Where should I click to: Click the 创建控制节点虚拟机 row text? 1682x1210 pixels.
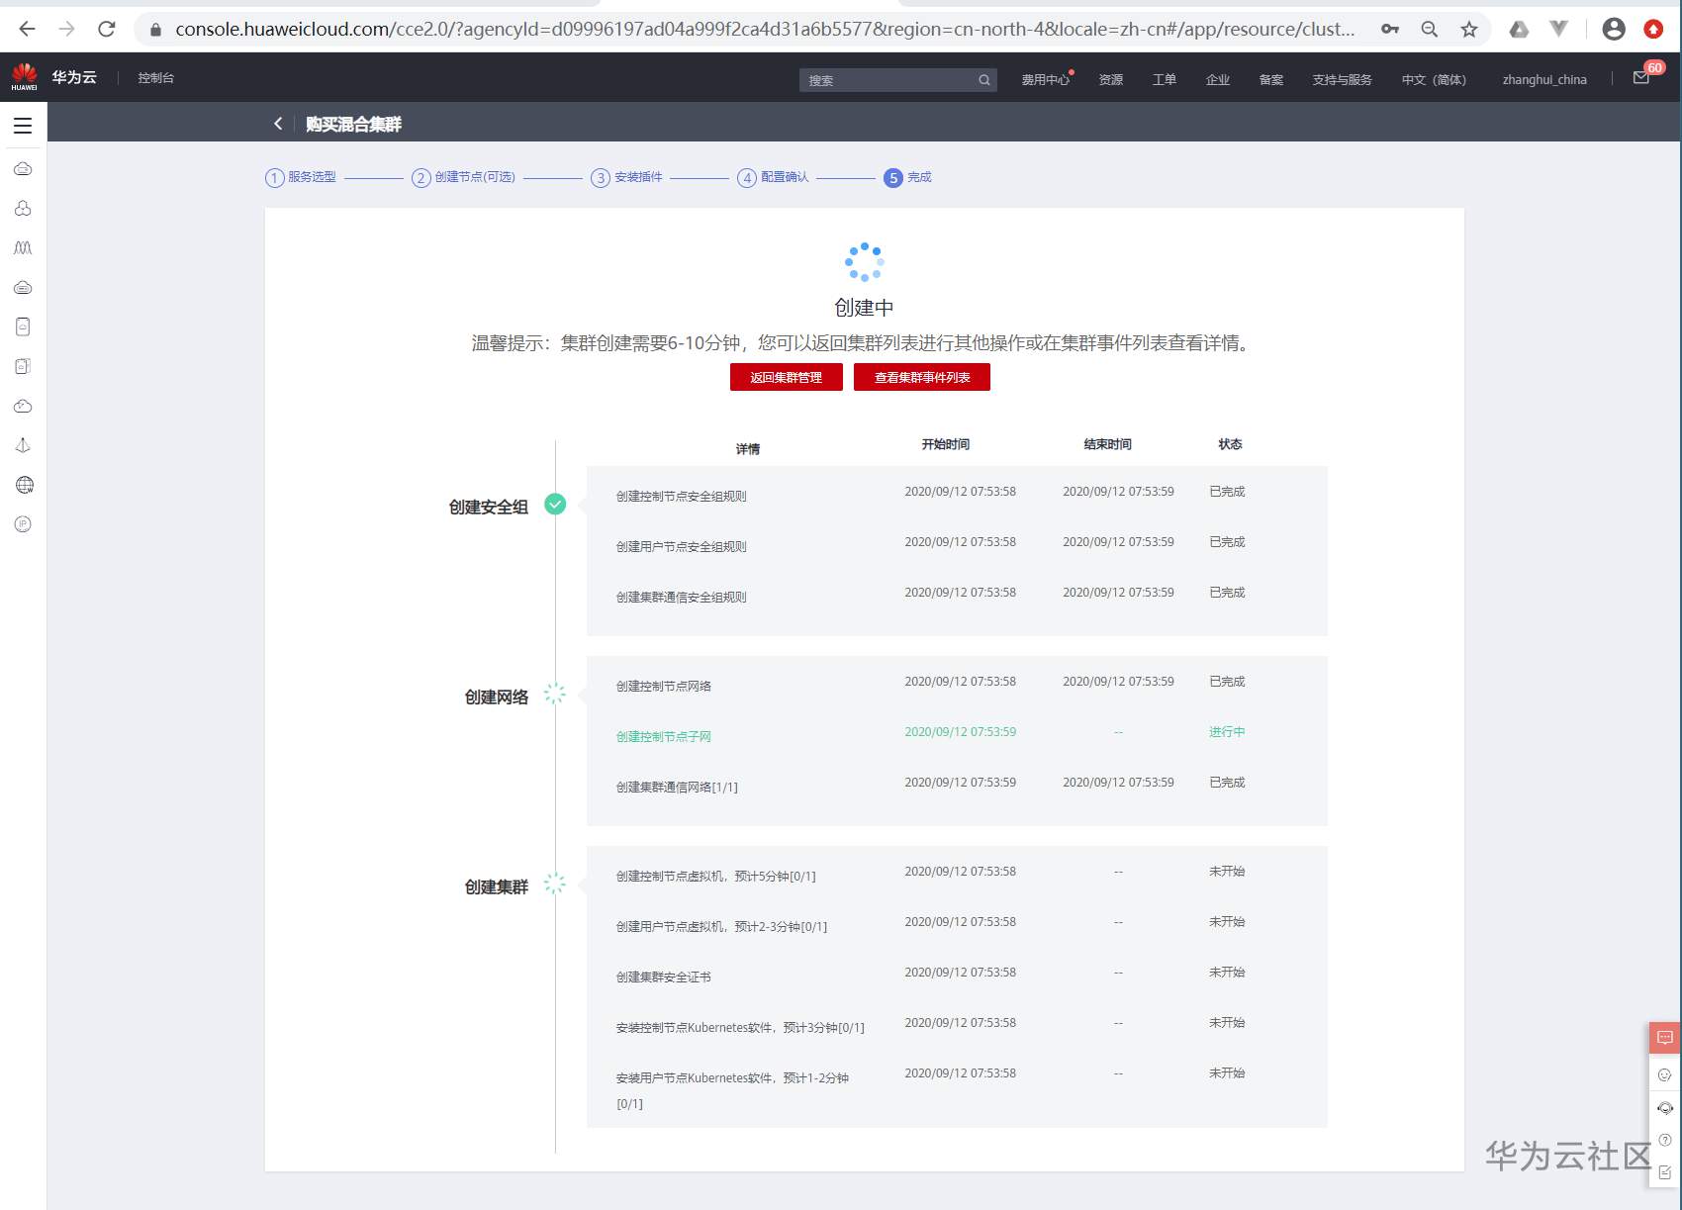pos(716,877)
